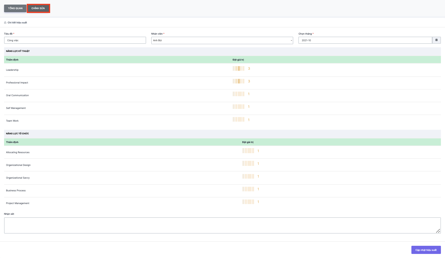Screen dimensions: 445x258
Task: Click the Self Management label
Action: pyautogui.click(x=16, y=108)
